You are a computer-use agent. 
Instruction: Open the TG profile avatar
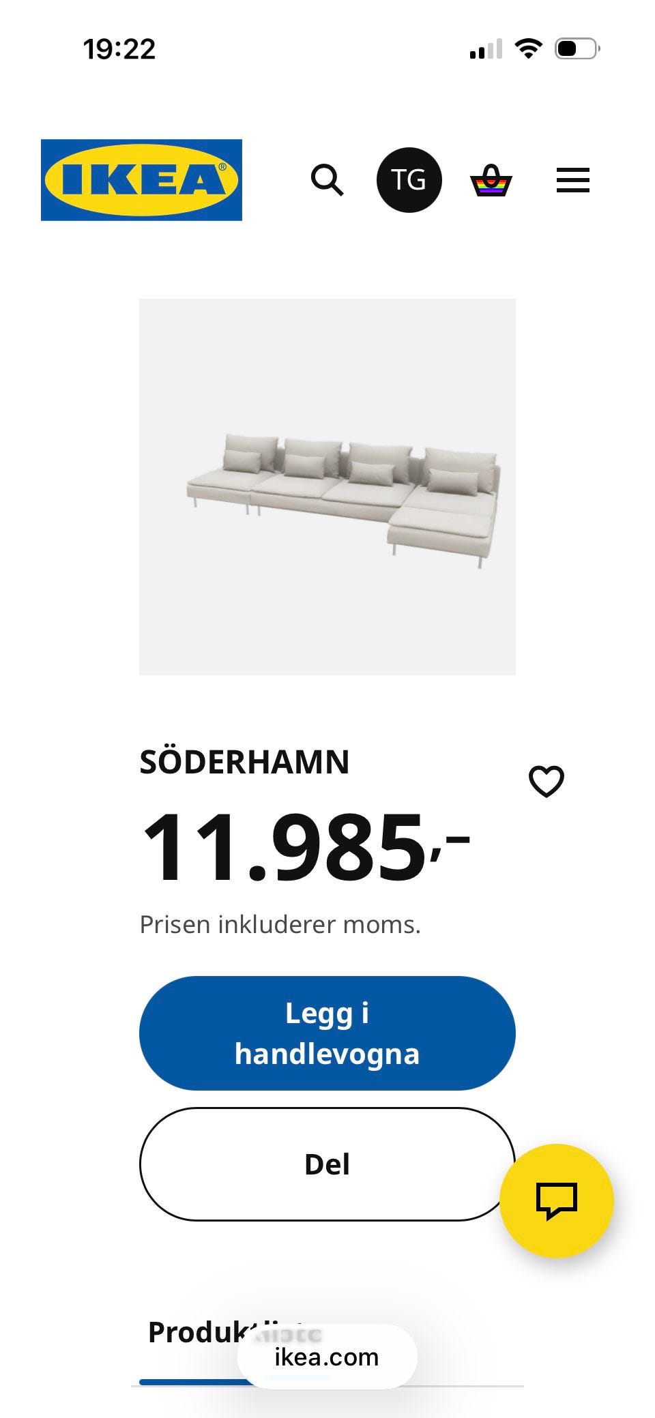(409, 180)
